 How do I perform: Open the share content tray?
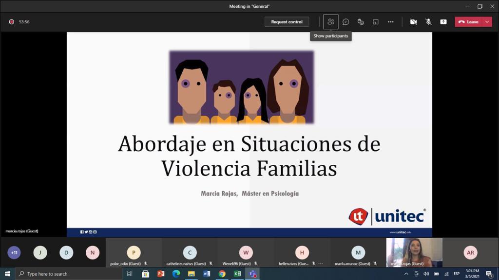point(443,22)
